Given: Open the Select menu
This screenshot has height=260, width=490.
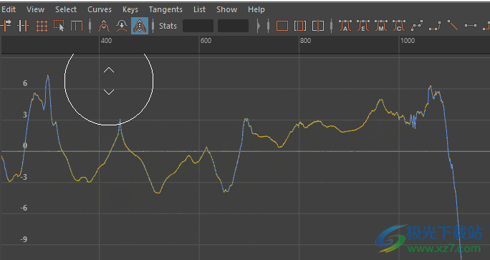Looking at the screenshot, I should (x=66, y=9).
